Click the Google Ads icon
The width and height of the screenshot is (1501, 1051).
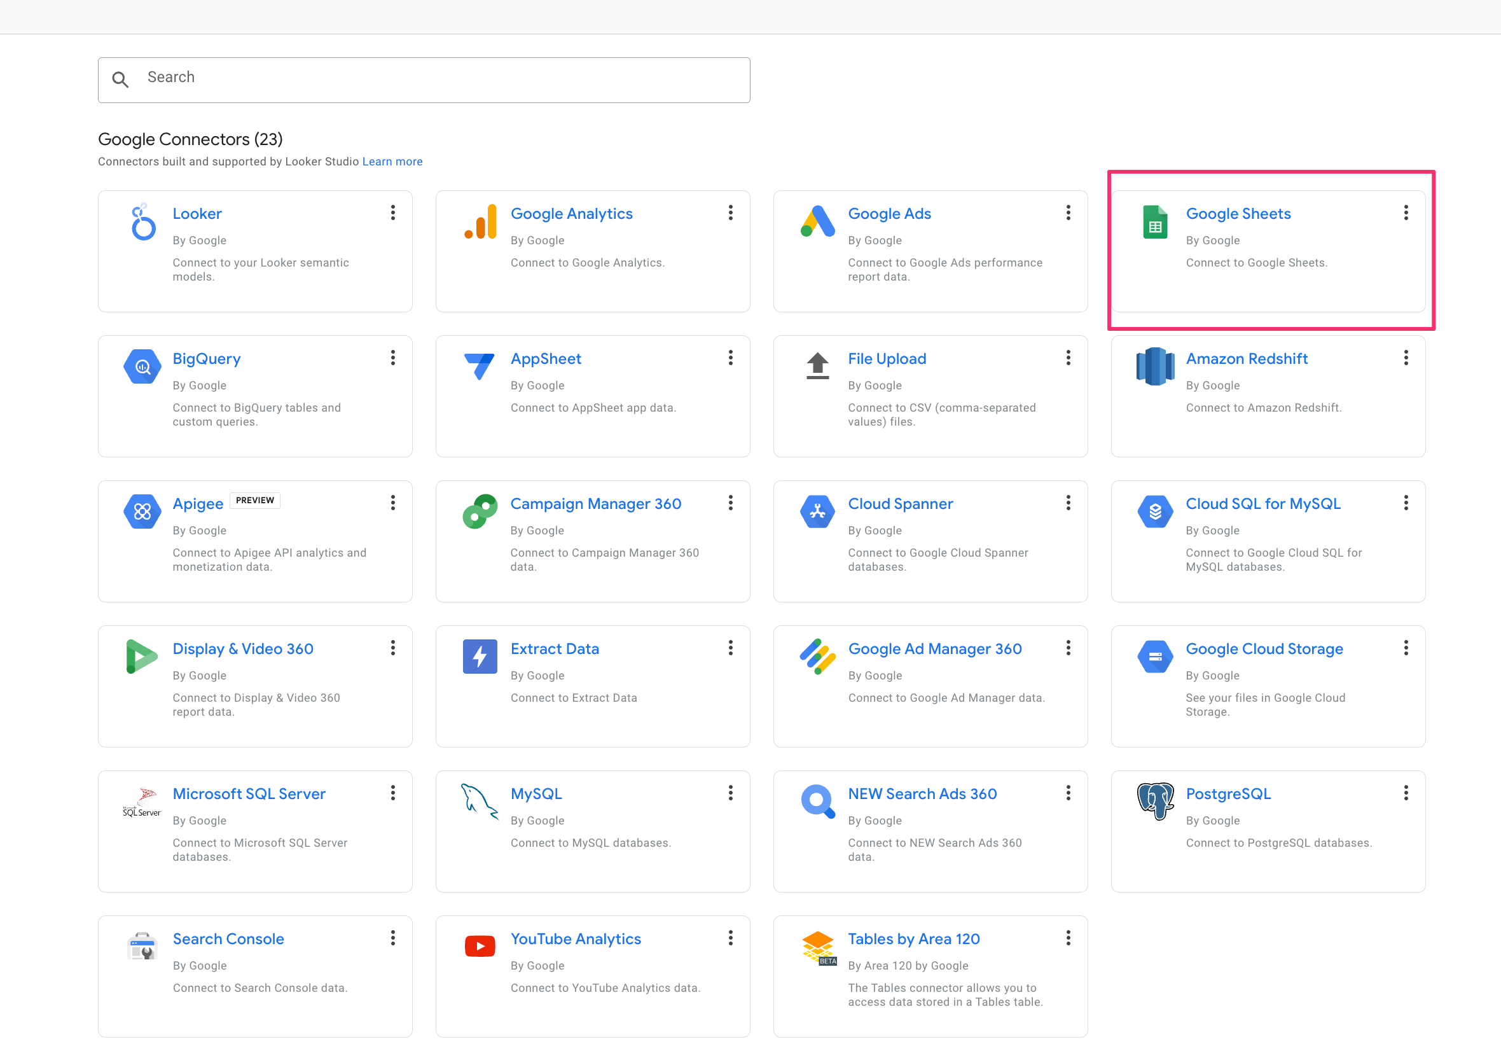(x=817, y=223)
